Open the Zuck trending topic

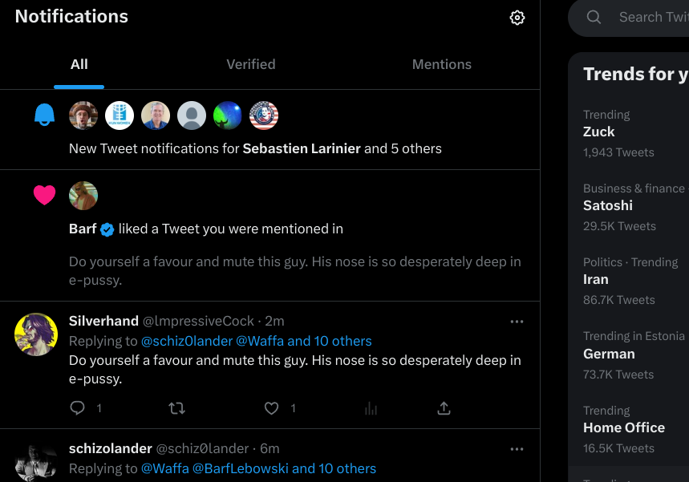599,132
